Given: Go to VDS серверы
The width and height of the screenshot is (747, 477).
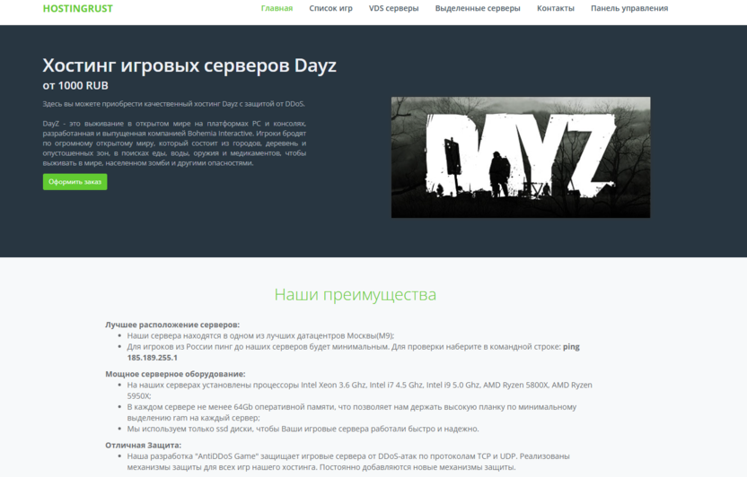Looking at the screenshot, I should pyautogui.click(x=393, y=8).
